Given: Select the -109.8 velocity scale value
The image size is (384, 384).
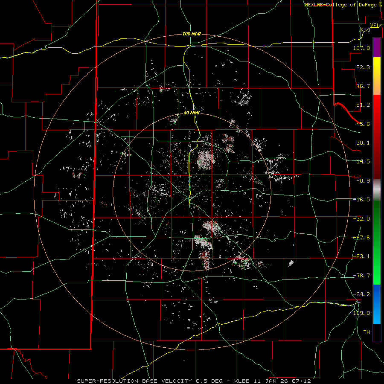Looking at the screenshot, I should coord(360,313).
